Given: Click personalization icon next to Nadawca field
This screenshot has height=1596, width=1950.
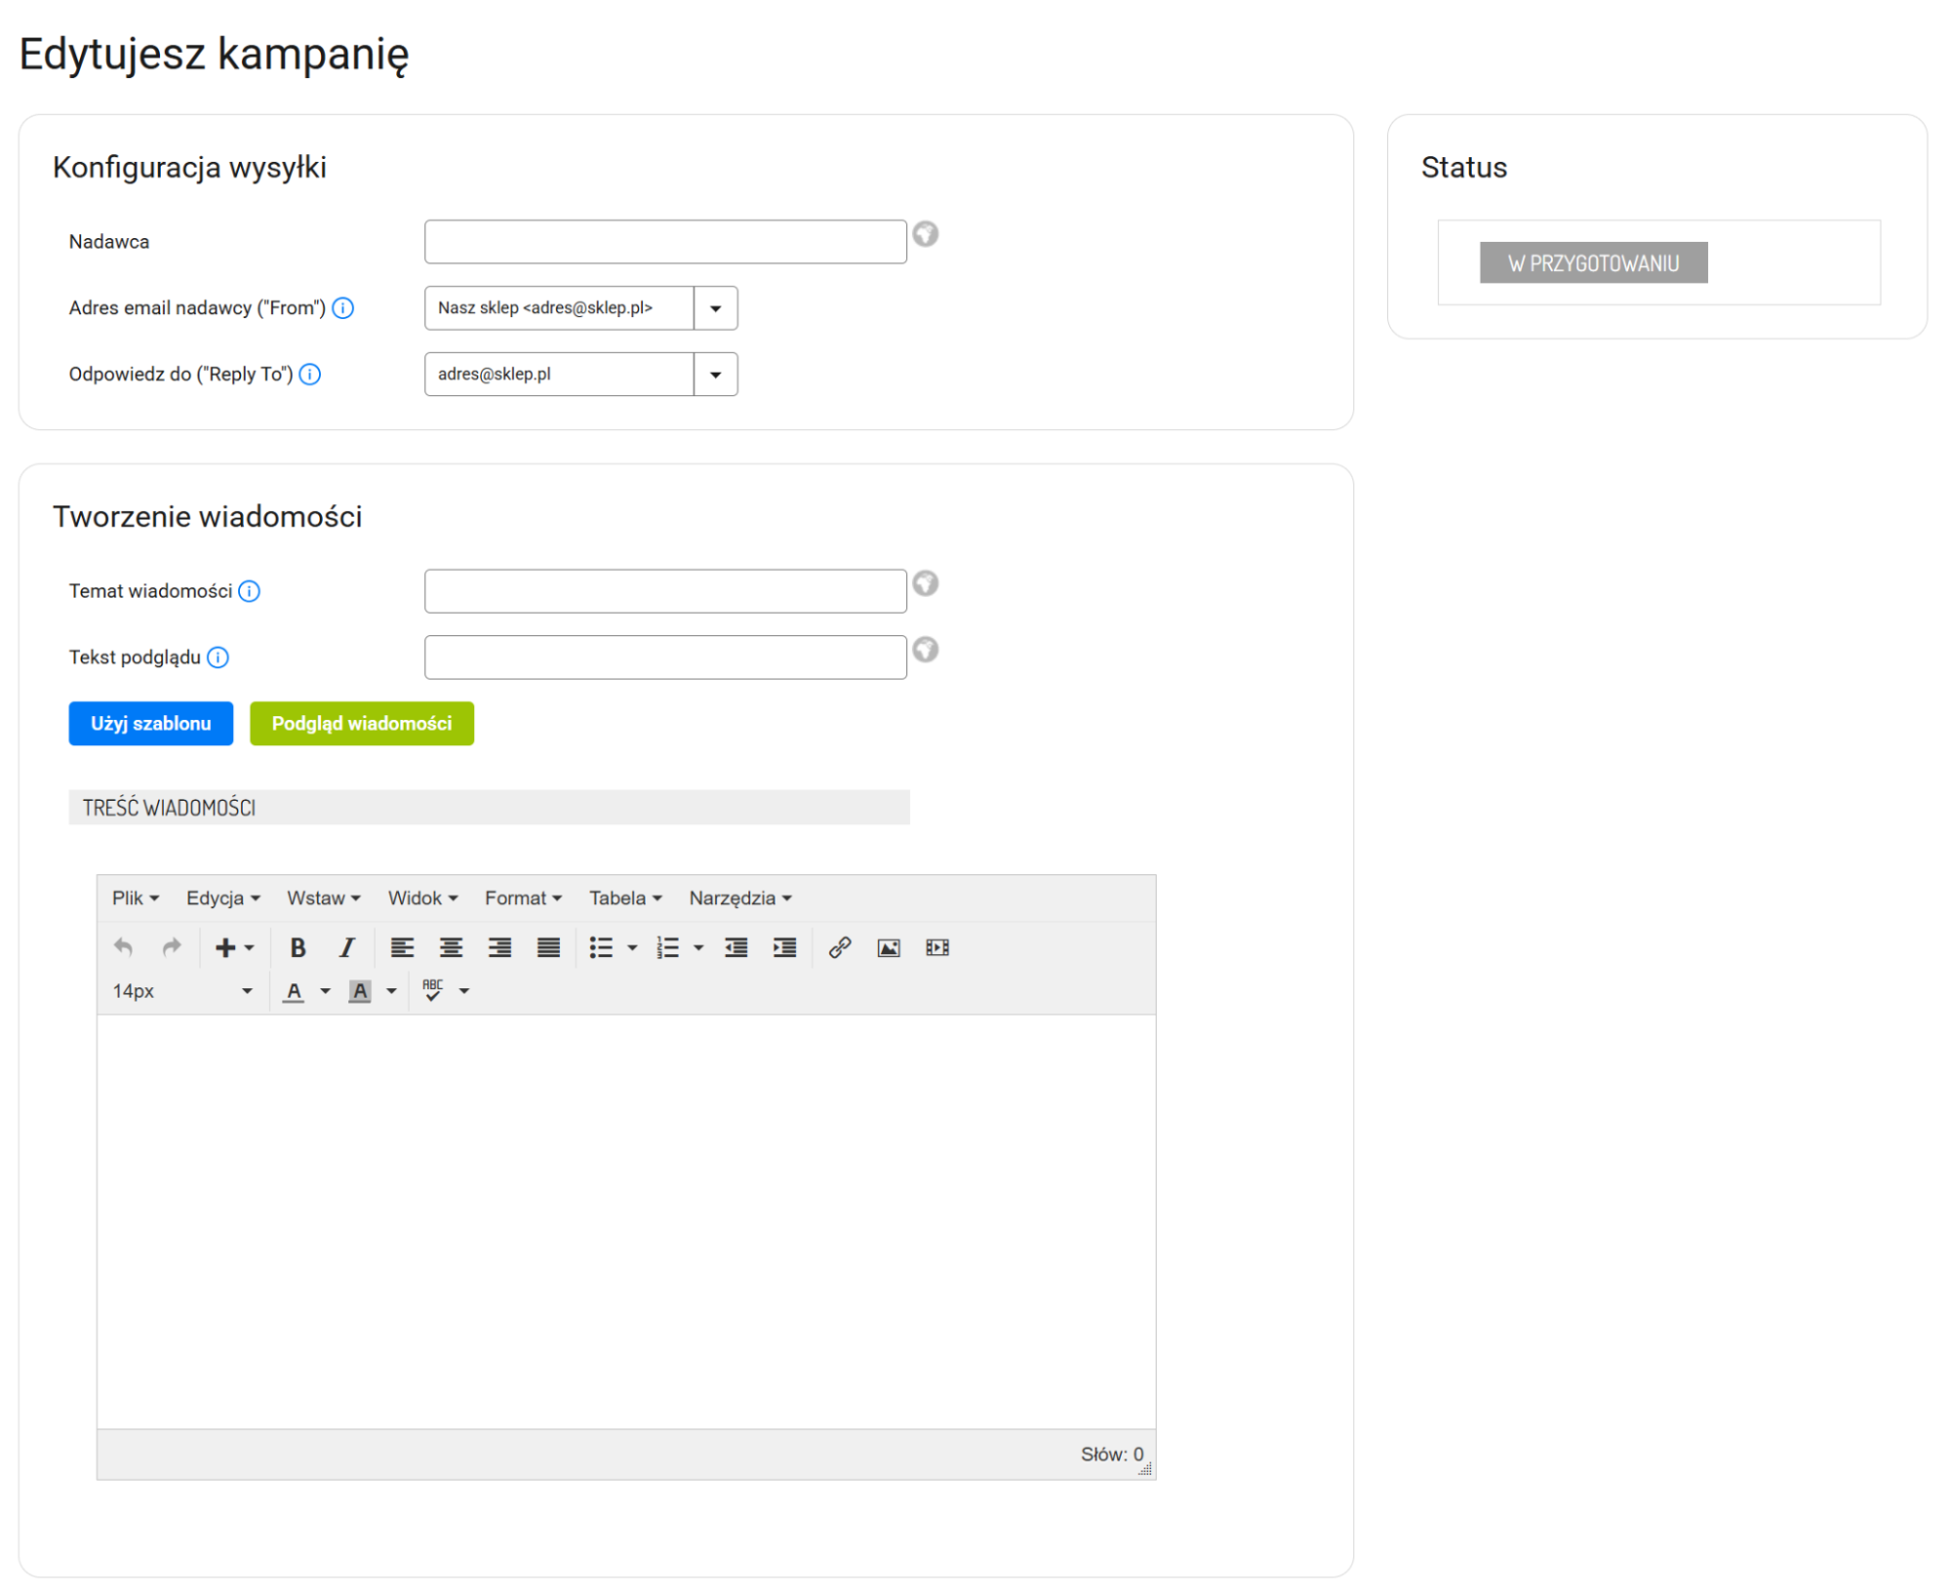Looking at the screenshot, I should [926, 234].
